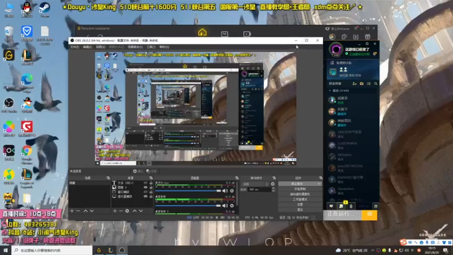The height and width of the screenshot is (255, 453).
Task: Toggle visibility of display capture source
Action: (146, 196)
